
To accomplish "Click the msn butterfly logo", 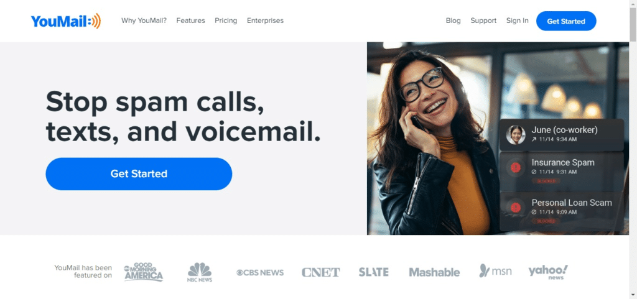I will coord(495,270).
